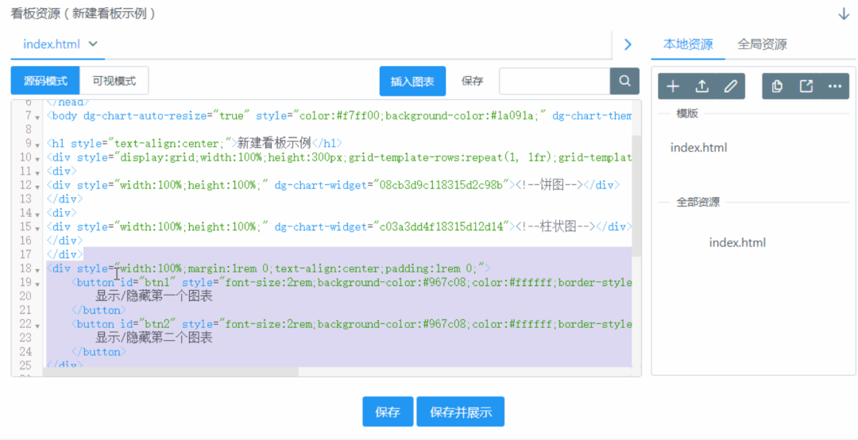Open the index.html tab dropdown arrow
This screenshot has height=440, width=858.
(x=94, y=44)
